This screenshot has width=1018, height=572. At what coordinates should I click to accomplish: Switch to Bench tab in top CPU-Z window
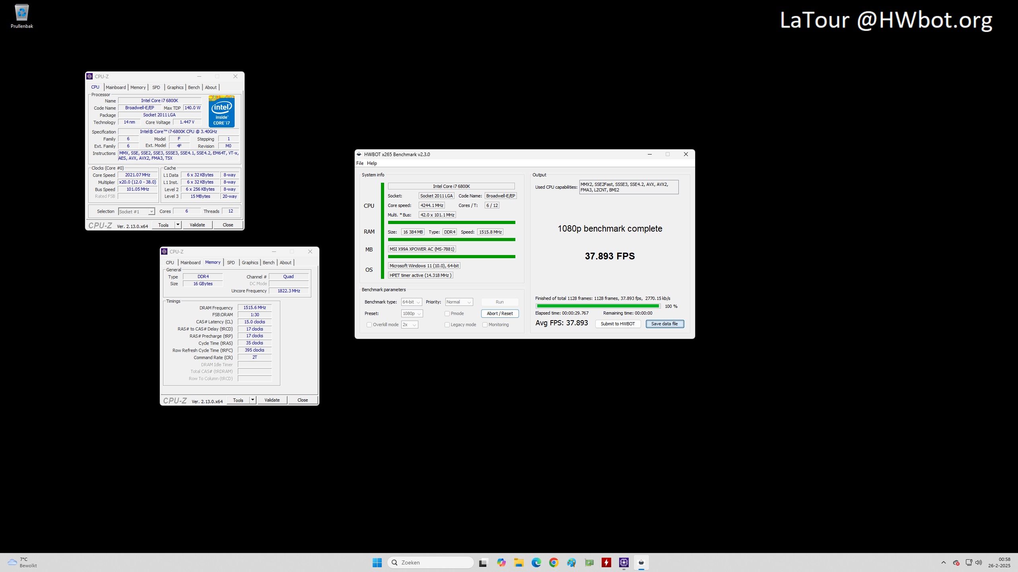194,87
